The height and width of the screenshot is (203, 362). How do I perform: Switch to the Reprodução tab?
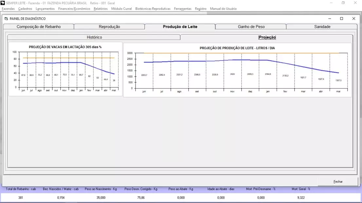pyautogui.click(x=109, y=27)
